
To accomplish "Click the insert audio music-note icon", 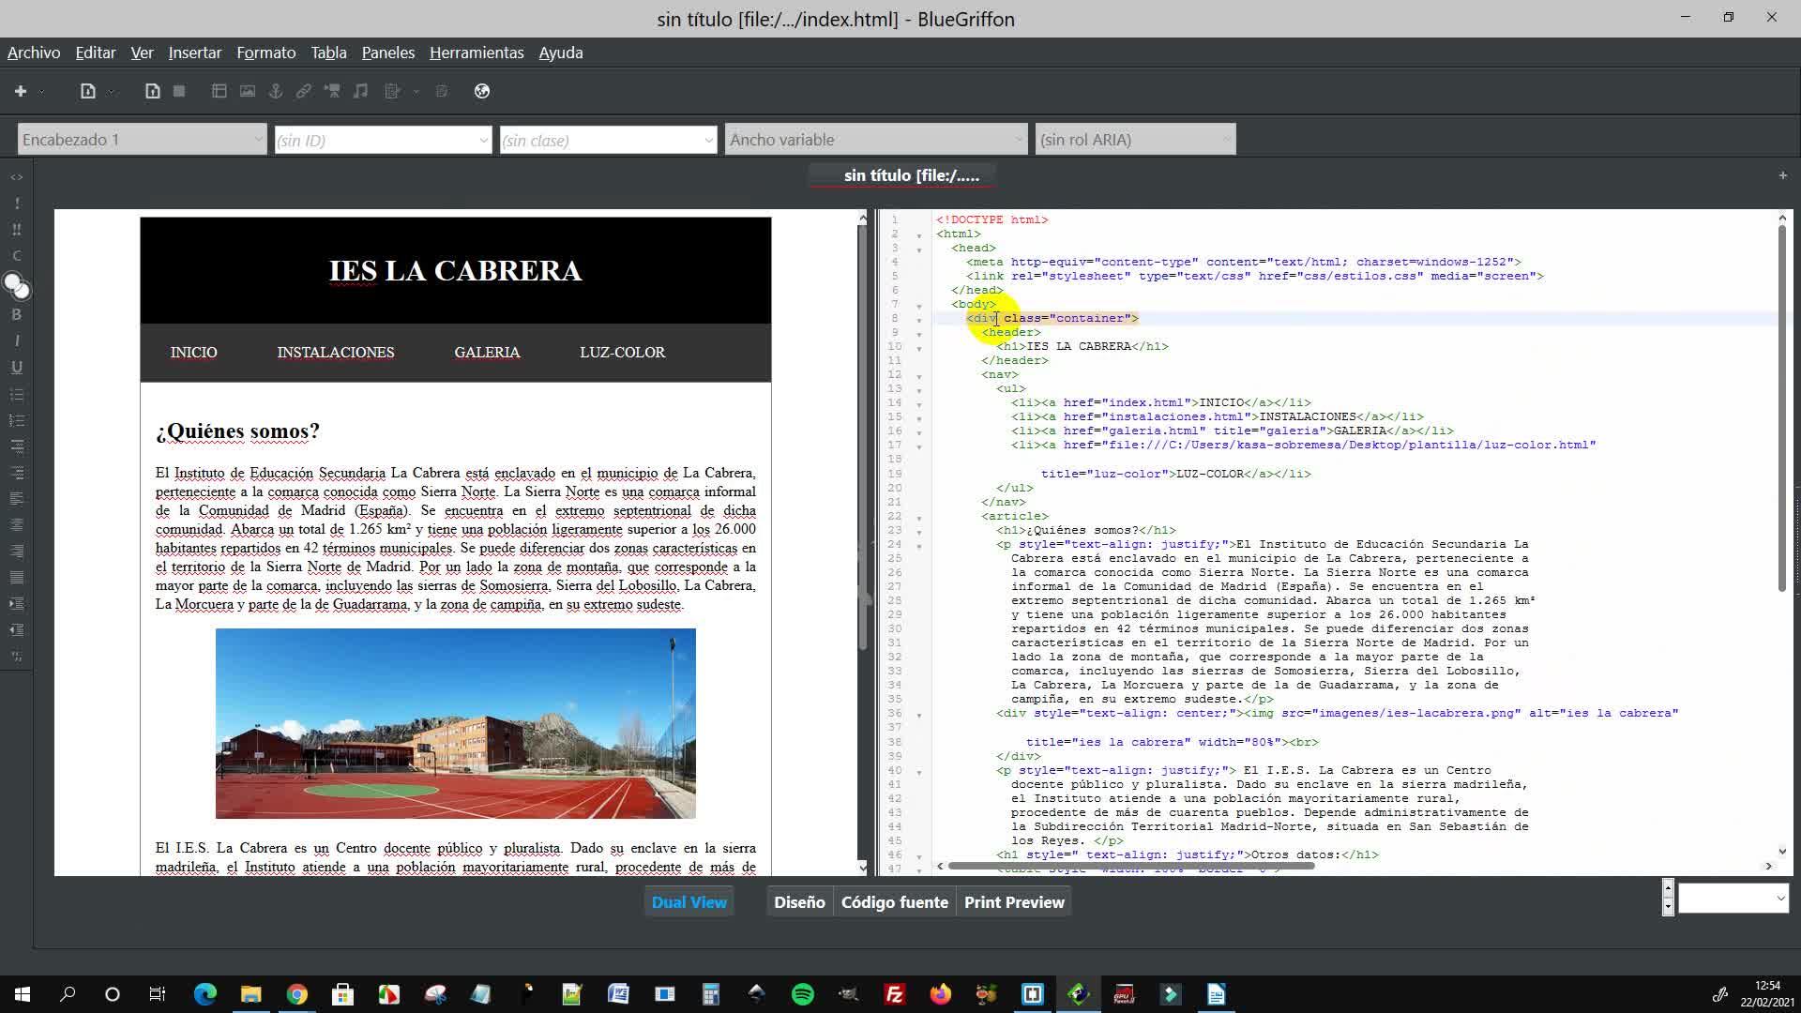I will [x=360, y=91].
